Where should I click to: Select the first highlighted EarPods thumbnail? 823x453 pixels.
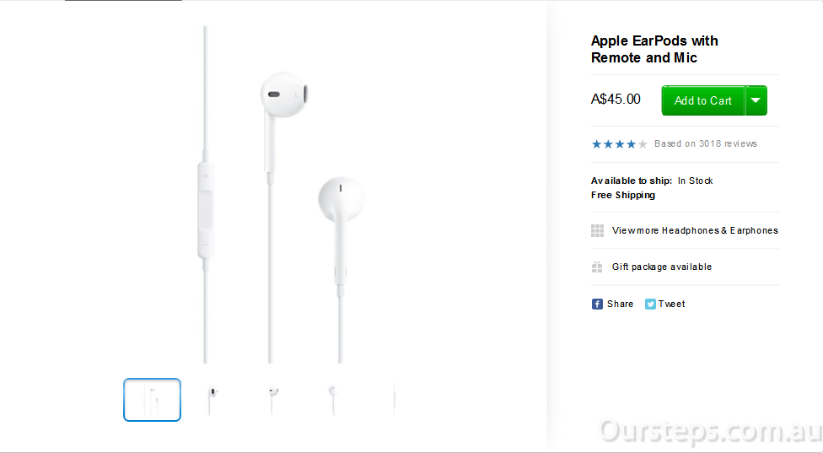click(x=153, y=400)
